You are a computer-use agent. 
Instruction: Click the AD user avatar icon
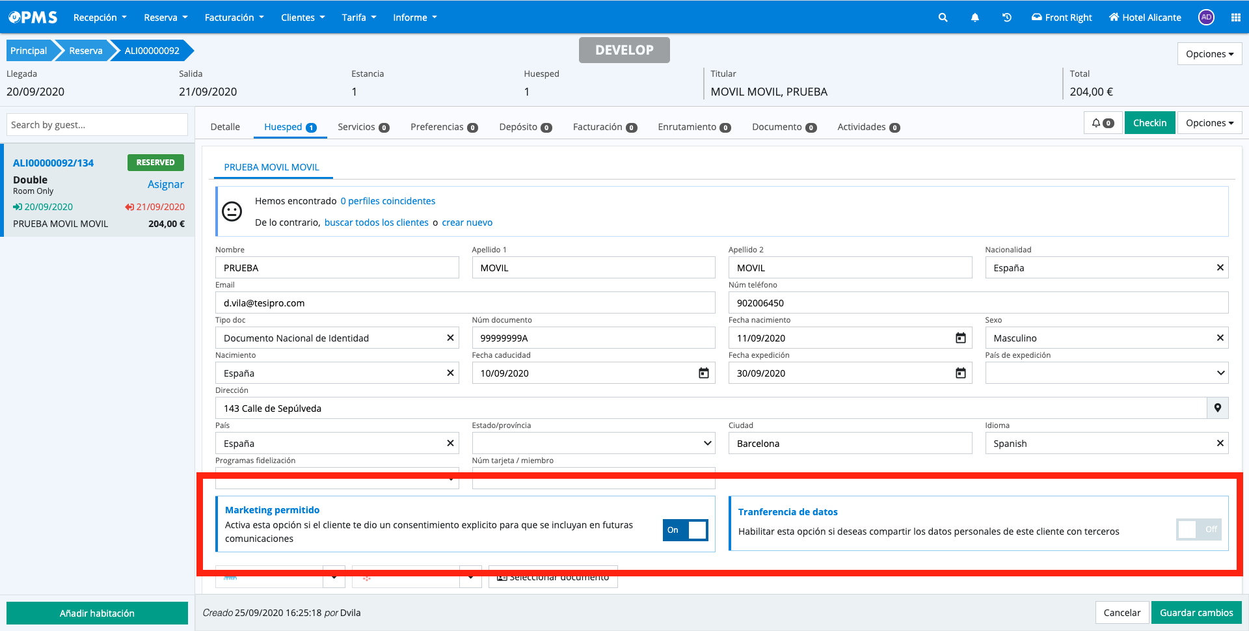(x=1206, y=18)
